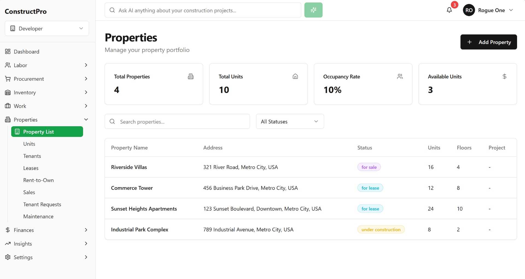Open the Leases section

point(31,168)
